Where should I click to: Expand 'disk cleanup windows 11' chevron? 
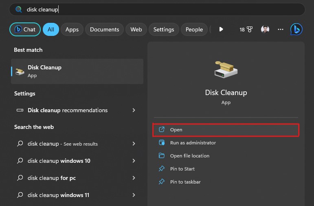134,195
